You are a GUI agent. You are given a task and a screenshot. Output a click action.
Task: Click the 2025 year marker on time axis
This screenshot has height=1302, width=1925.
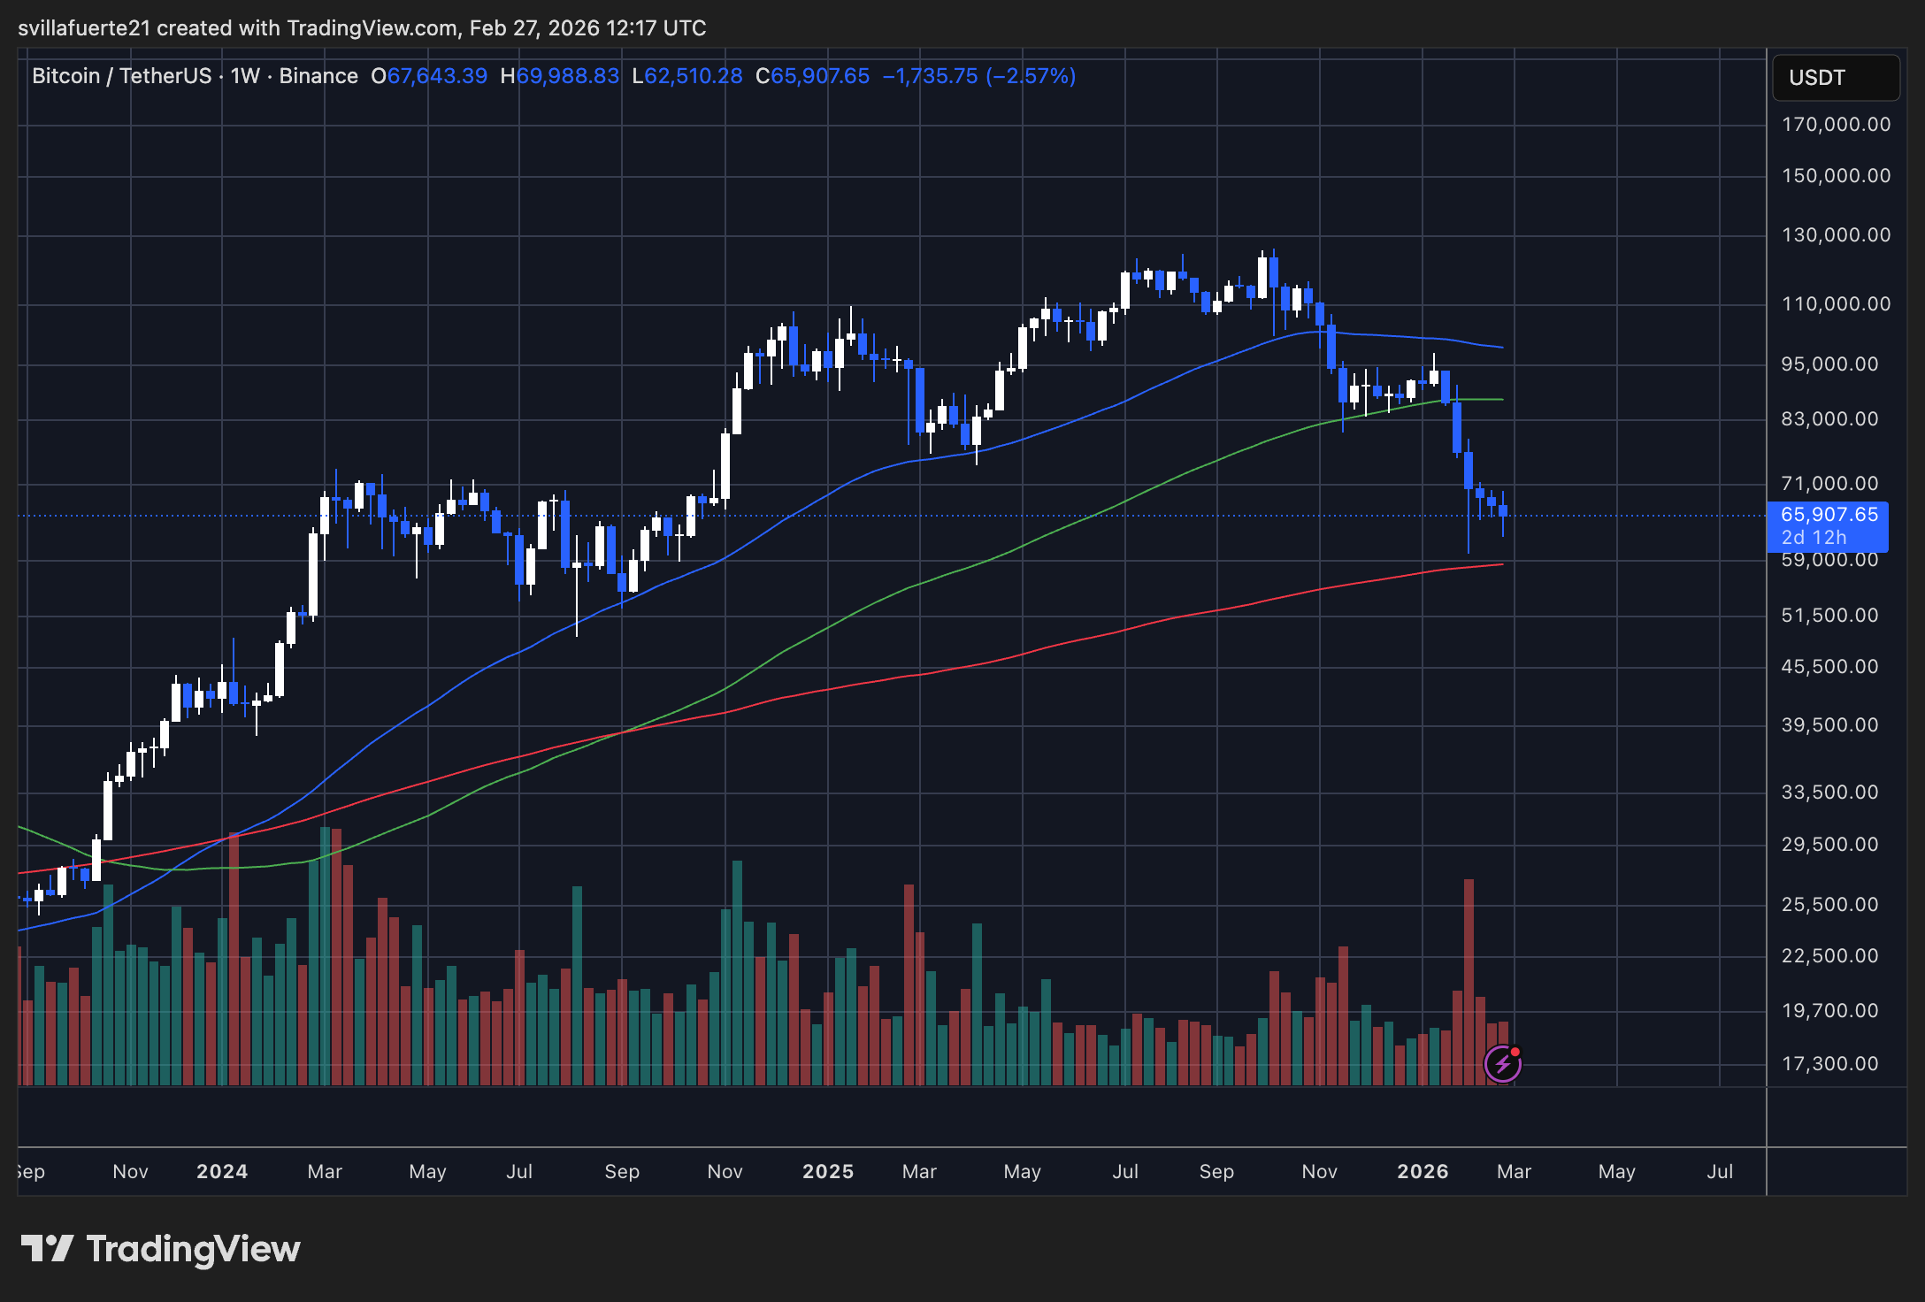pyautogui.click(x=828, y=1171)
